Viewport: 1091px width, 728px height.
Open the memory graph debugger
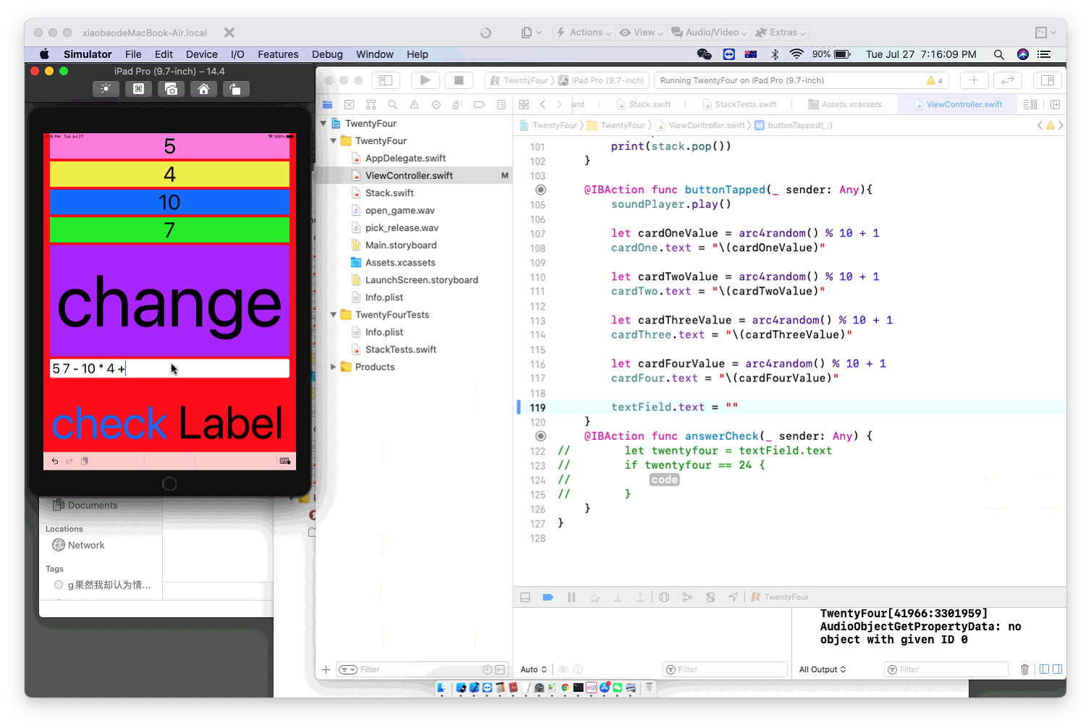pyautogui.click(x=687, y=597)
